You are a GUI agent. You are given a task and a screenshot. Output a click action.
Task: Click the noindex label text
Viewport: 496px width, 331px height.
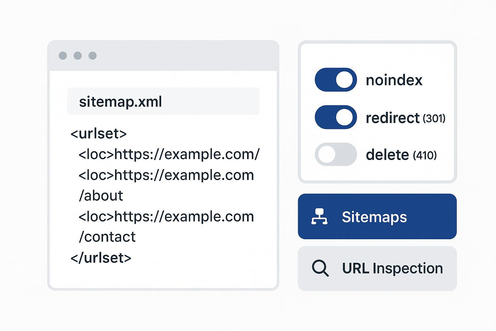pos(394,80)
